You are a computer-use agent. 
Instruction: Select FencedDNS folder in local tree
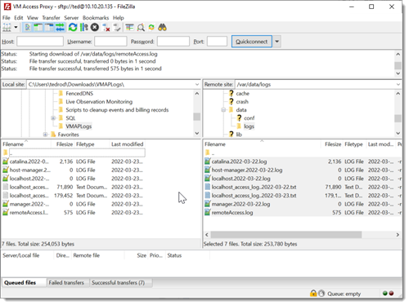(x=79, y=94)
